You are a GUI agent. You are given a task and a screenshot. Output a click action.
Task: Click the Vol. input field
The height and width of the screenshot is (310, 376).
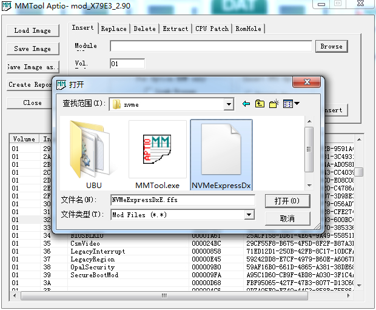127,64
